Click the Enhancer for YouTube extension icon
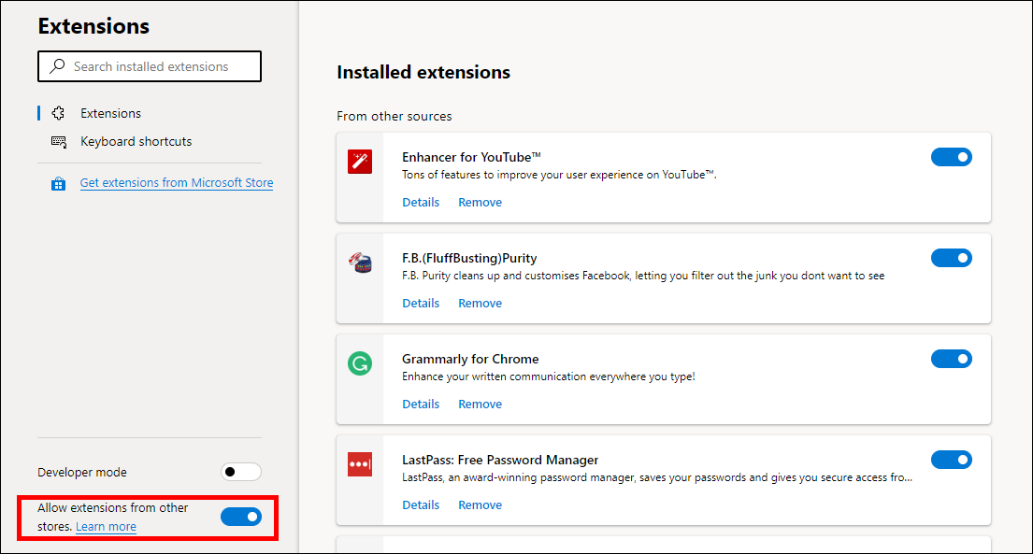This screenshot has height=554, width=1033. tap(360, 162)
